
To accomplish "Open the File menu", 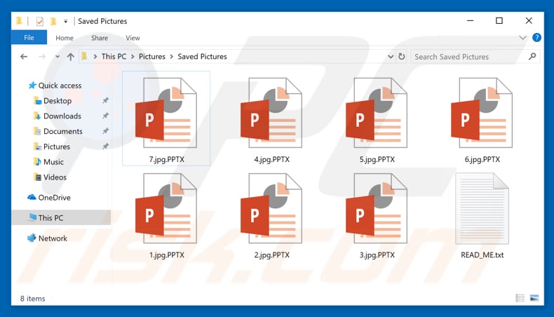I will (29, 38).
